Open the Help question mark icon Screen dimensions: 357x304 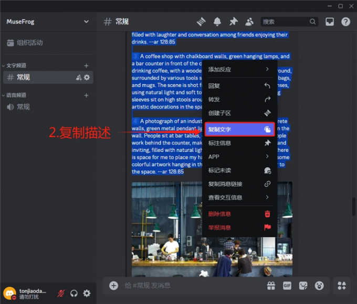click(x=345, y=22)
